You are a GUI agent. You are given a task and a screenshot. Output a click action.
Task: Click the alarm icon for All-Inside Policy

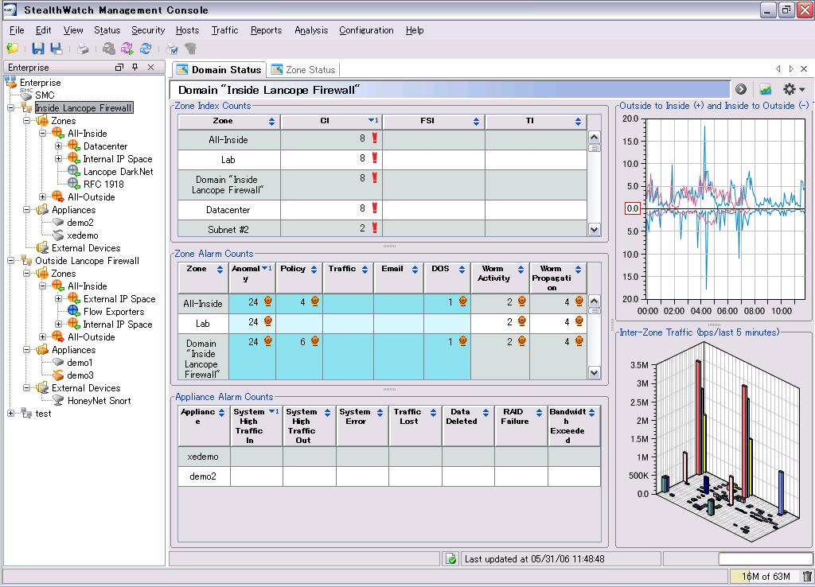tap(314, 302)
